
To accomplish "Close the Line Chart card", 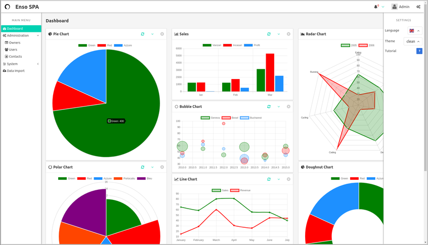I will (288, 179).
